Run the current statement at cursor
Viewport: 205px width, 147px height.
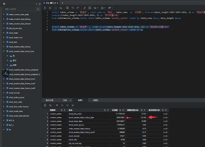click(50, 8)
